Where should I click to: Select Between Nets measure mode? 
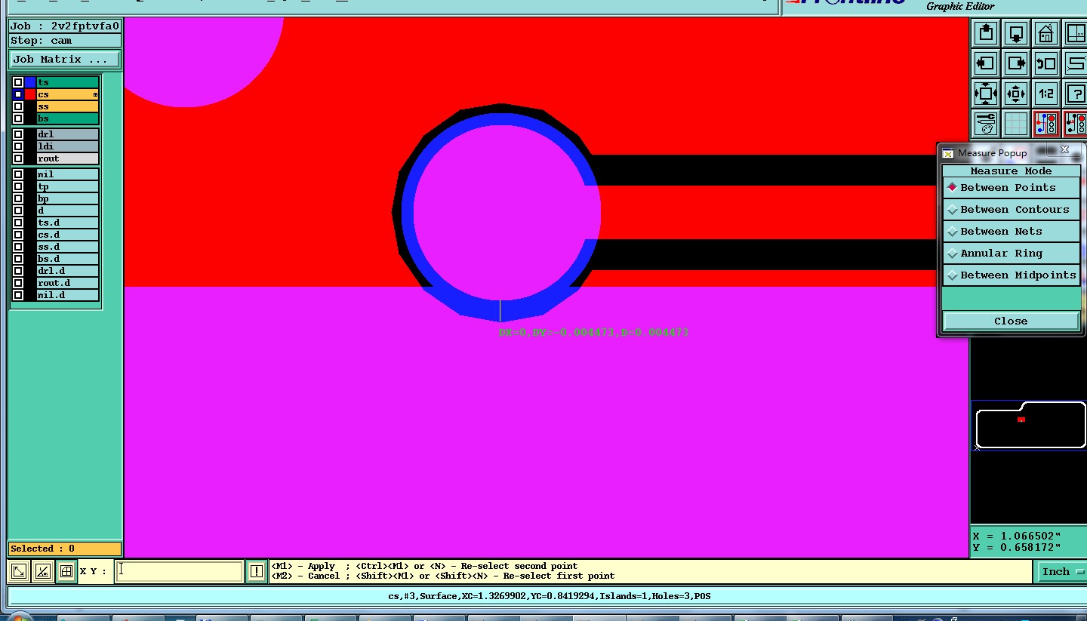click(1011, 231)
